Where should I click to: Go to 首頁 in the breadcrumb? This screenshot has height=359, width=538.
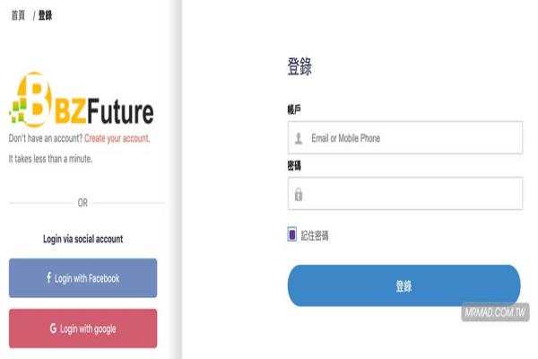[18, 15]
